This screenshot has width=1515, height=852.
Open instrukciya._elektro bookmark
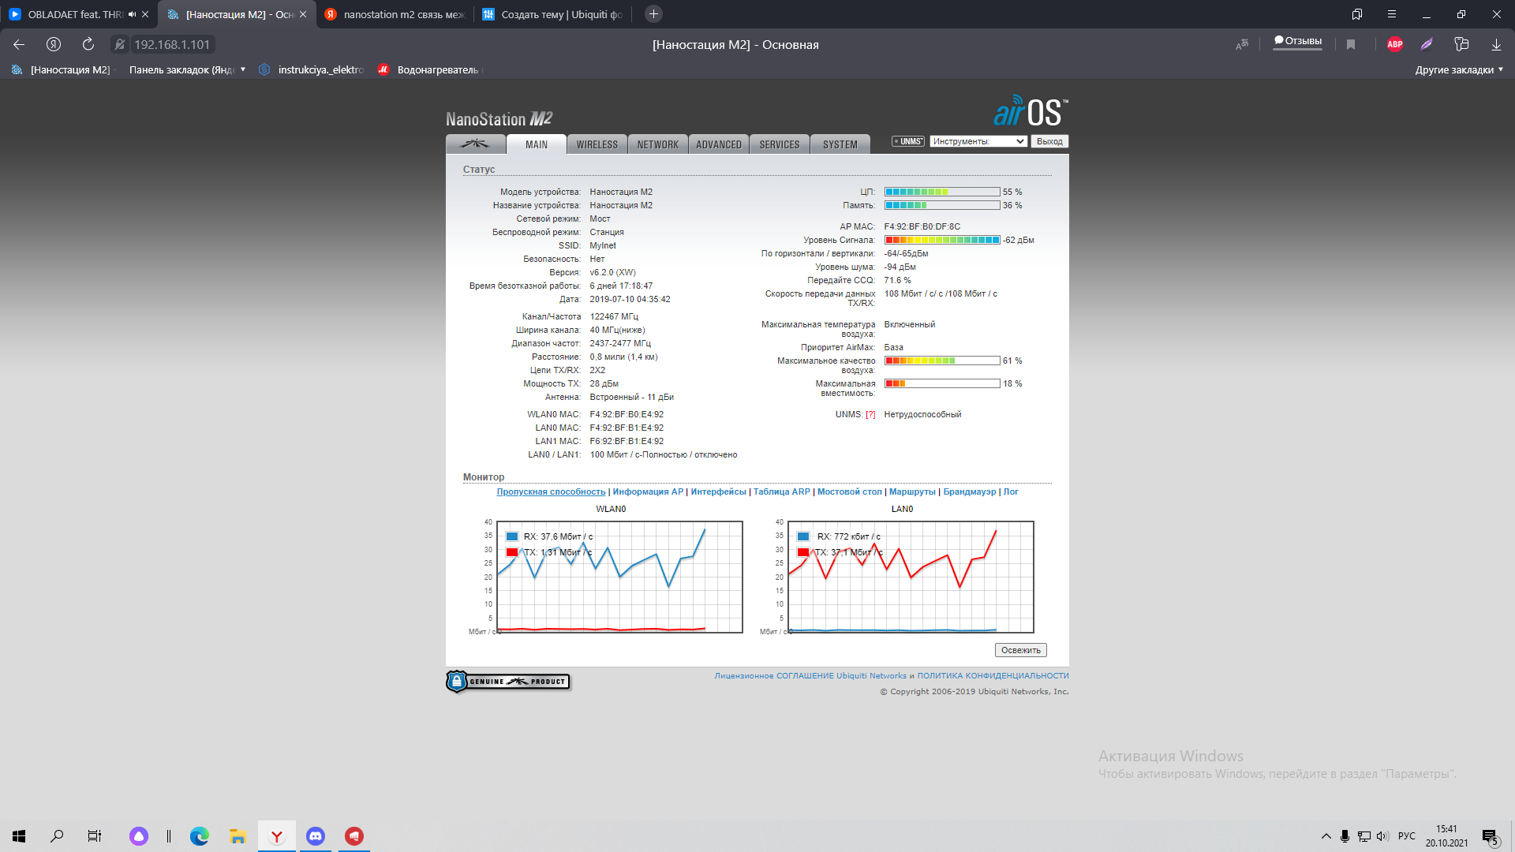pyautogui.click(x=311, y=70)
